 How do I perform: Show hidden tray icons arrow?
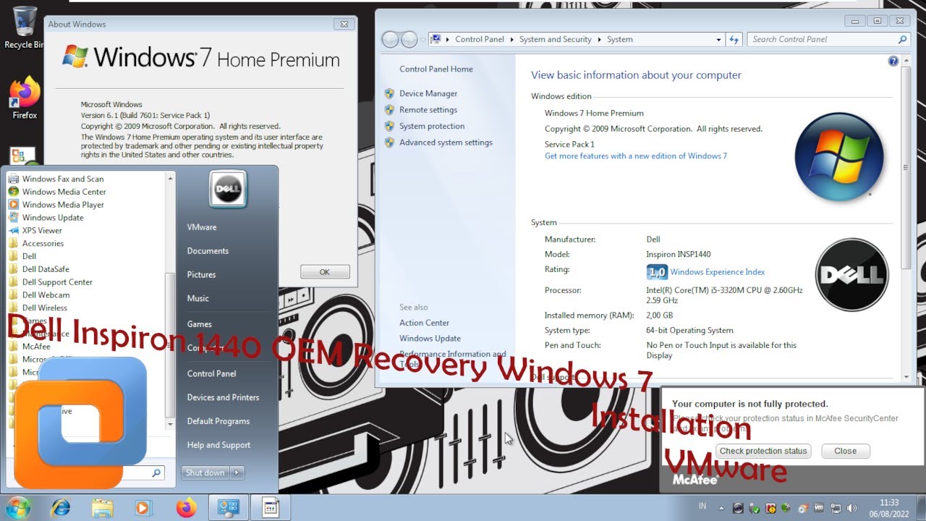pyautogui.click(x=721, y=507)
